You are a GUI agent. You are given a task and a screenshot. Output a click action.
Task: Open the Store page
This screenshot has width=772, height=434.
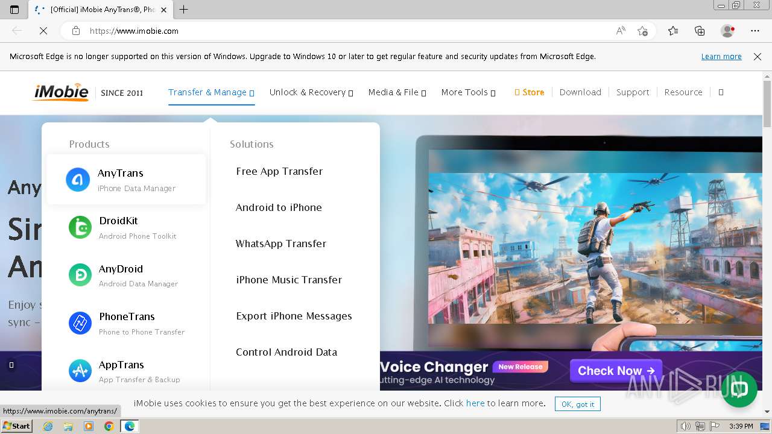point(529,92)
